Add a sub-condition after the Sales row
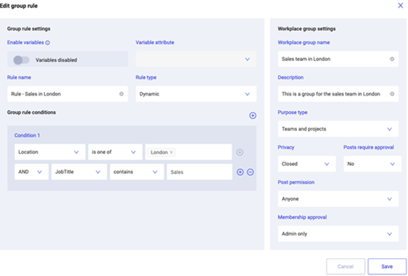 pos(240,172)
